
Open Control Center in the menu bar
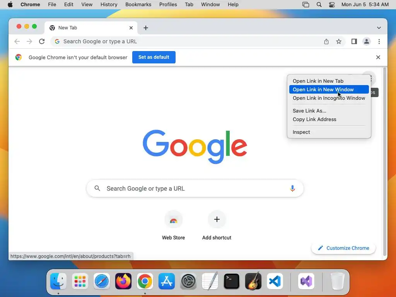coord(331,5)
